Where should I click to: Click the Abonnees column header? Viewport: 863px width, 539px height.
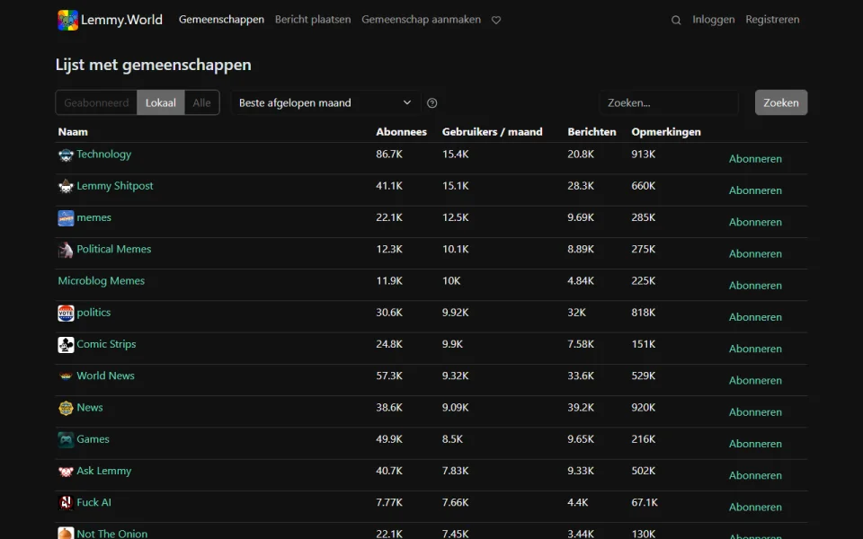tap(401, 132)
